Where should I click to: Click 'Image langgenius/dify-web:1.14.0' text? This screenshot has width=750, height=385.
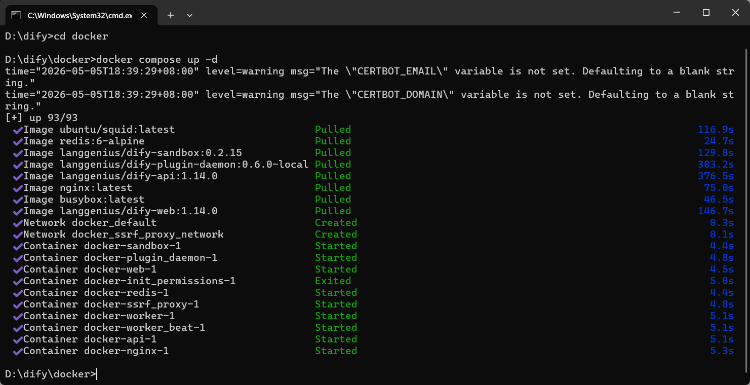121,211
